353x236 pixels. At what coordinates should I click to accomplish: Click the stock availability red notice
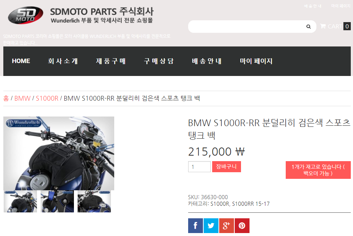coord(318,170)
